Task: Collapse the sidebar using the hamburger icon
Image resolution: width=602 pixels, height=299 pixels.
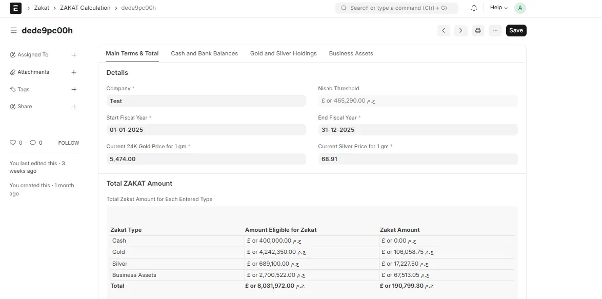Action: (13, 30)
